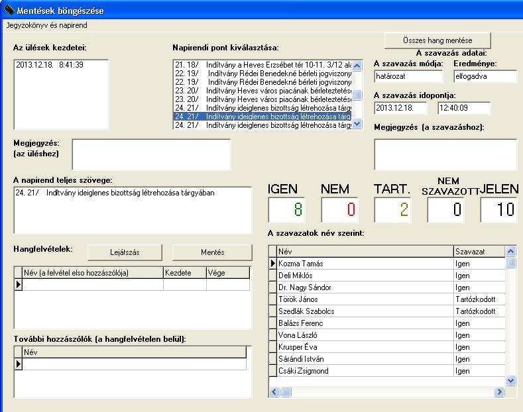The image size is (523, 412).
Task: Click first row in További hozzászólók table
Action: (131, 364)
